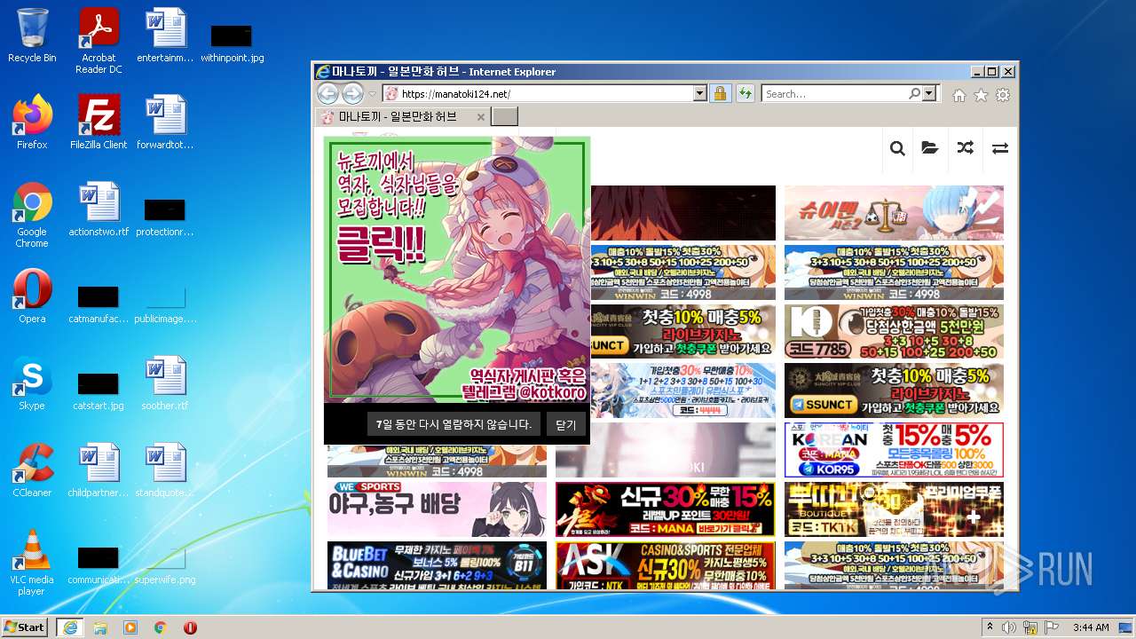Open the IE Favorites star icon
This screenshot has height=639, width=1136.
click(x=981, y=95)
